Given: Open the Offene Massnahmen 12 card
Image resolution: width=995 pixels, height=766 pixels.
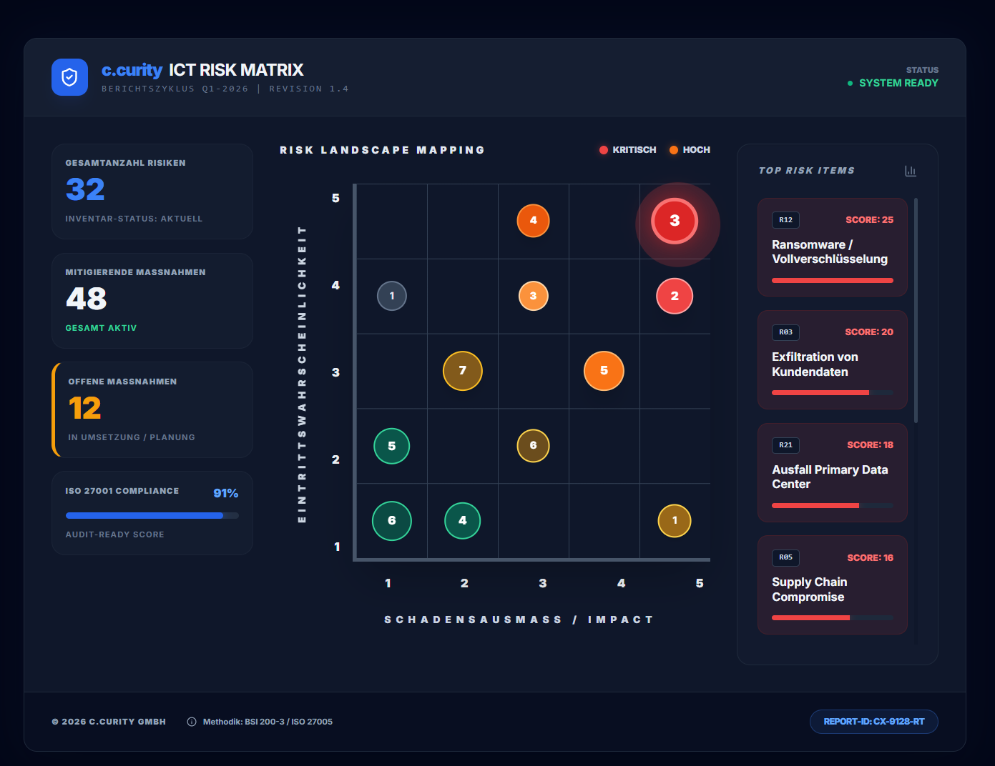Looking at the screenshot, I should (x=152, y=409).
